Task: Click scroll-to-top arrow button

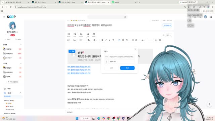Action: (x=209, y=105)
